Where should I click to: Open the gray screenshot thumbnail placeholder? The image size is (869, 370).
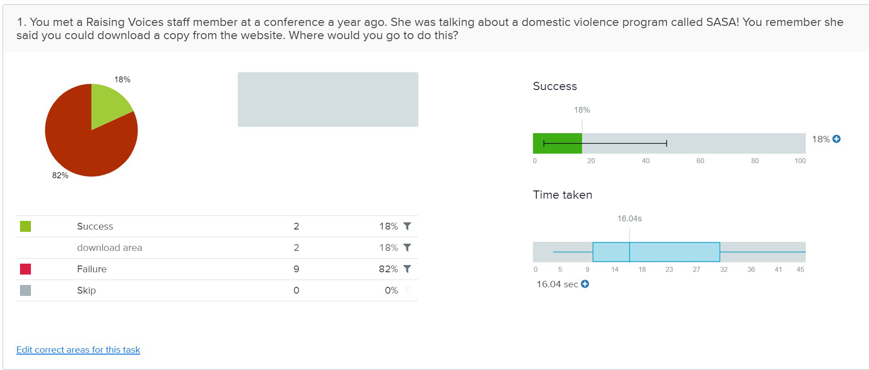click(x=328, y=100)
